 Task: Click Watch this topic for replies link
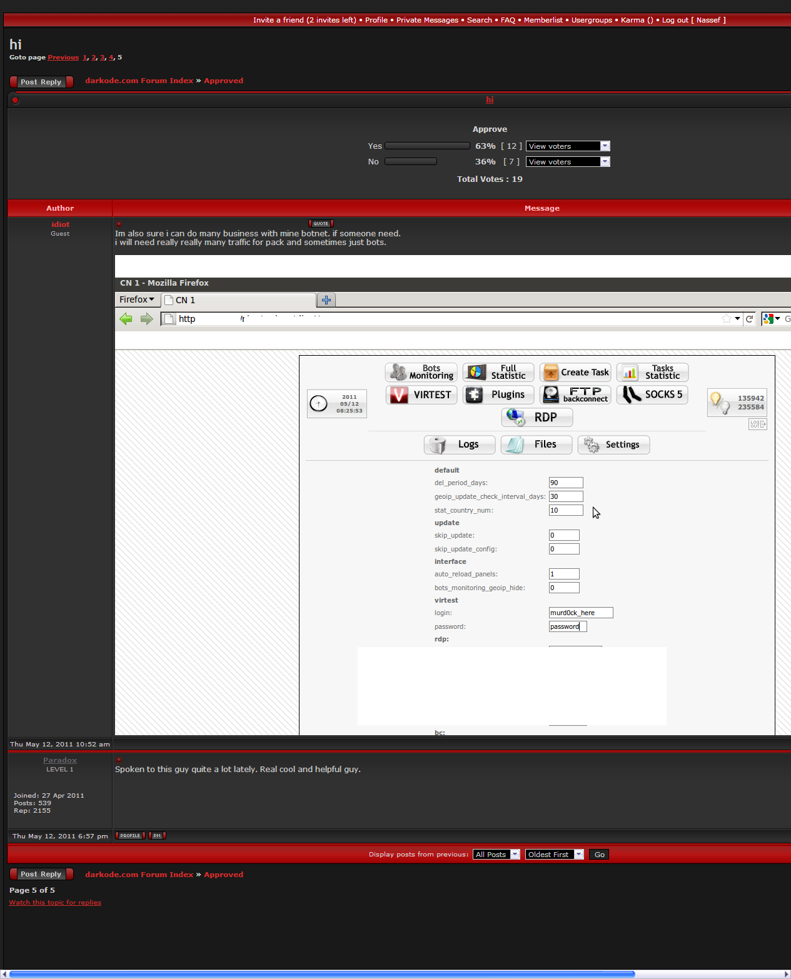tap(55, 903)
